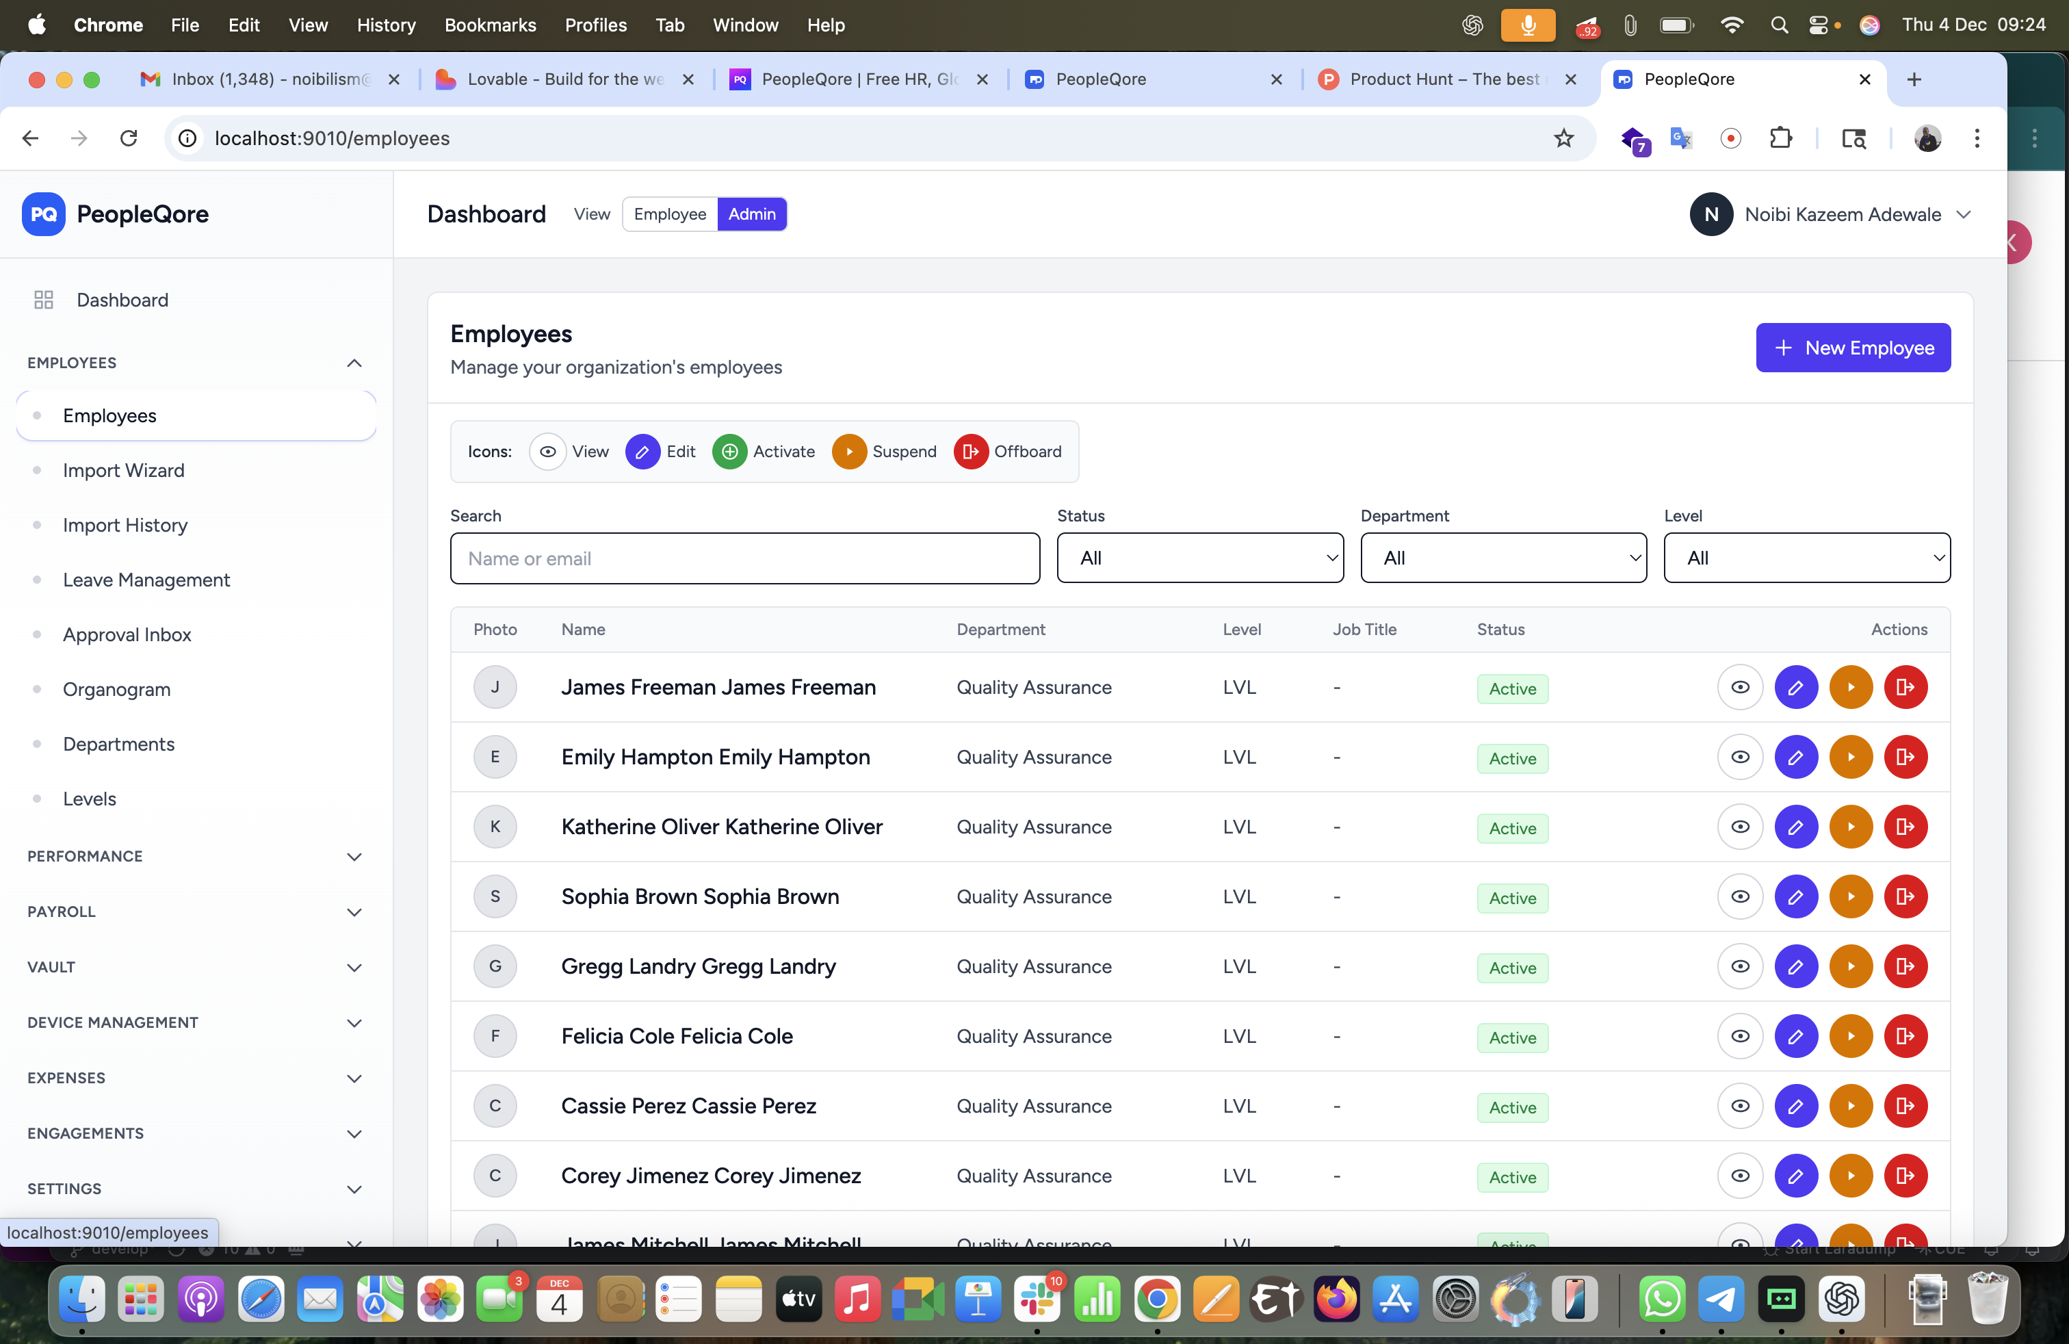The height and width of the screenshot is (1344, 2069).
Task: Click suspend icon for Felicia Cole
Action: 1850,1036
